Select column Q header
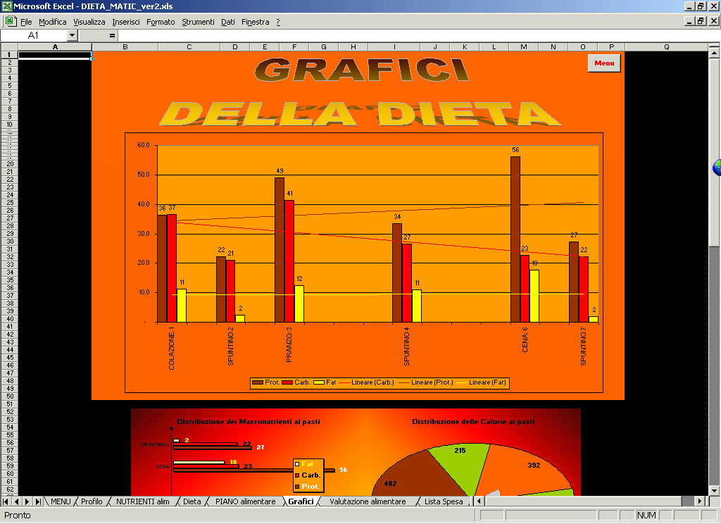The width and height of the screenshot is (721, 524). pyautogui.click(x=666, y=47)
